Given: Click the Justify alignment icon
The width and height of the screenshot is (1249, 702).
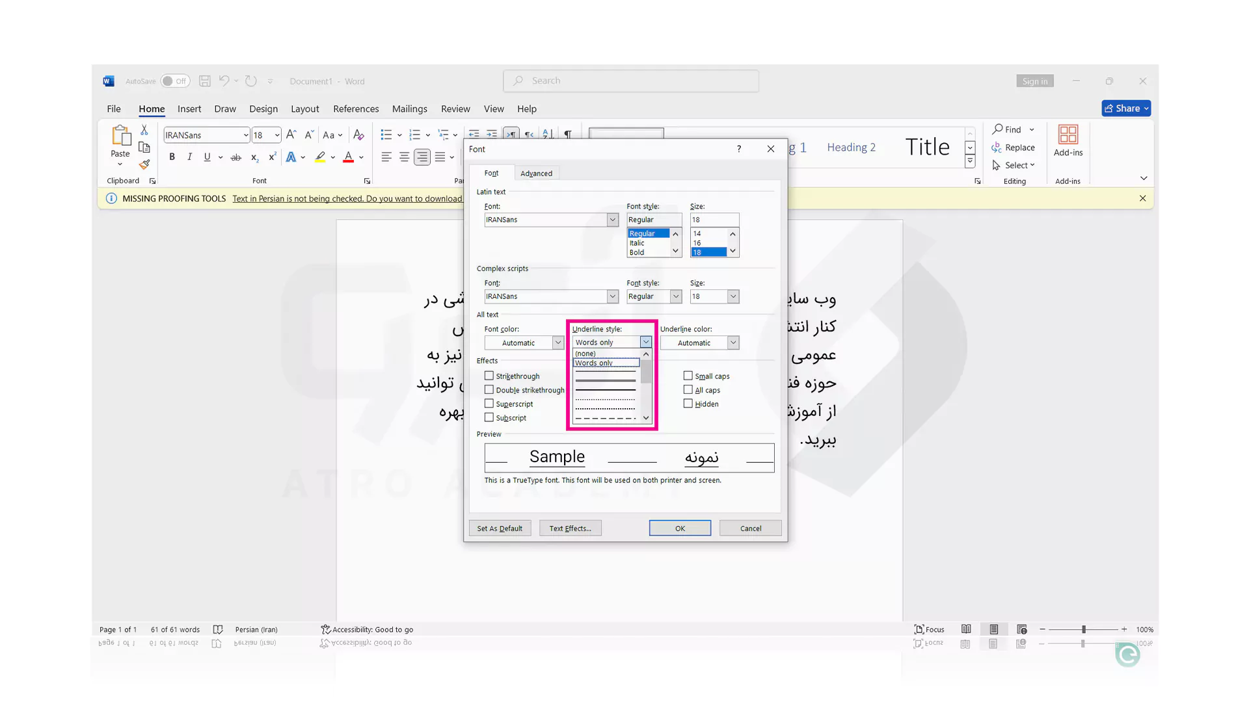Looking at the screenshot, I should [x=440, y=157].
